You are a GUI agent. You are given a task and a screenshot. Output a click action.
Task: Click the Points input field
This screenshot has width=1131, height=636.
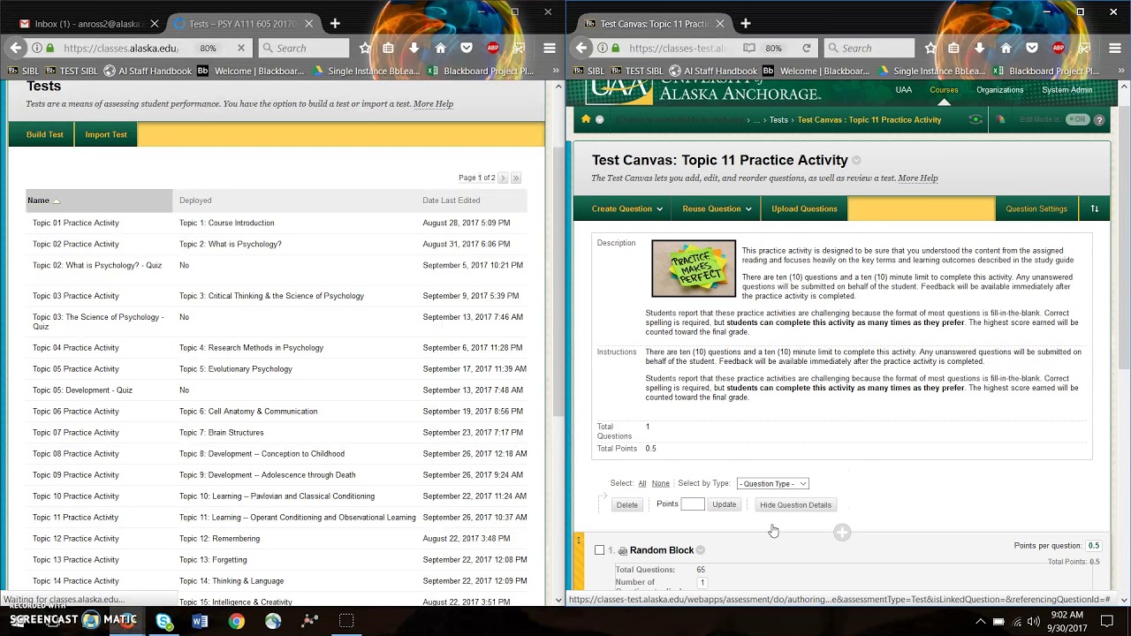click(693, 503)
